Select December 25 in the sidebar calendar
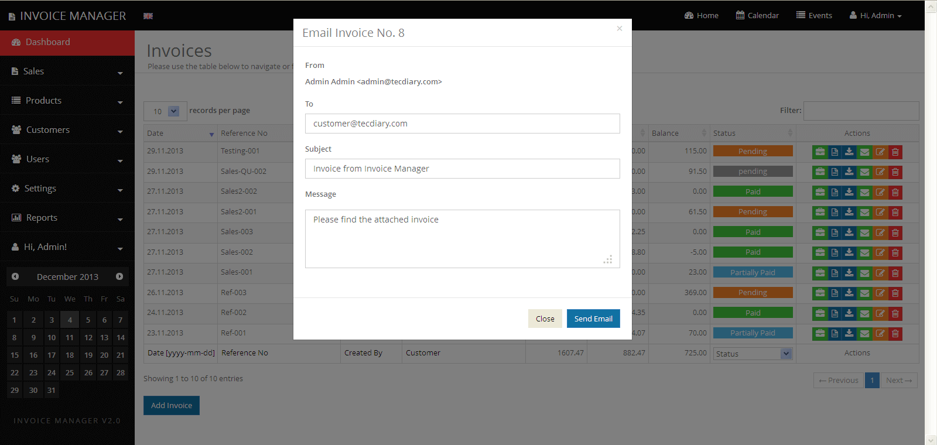 [70, 372]
